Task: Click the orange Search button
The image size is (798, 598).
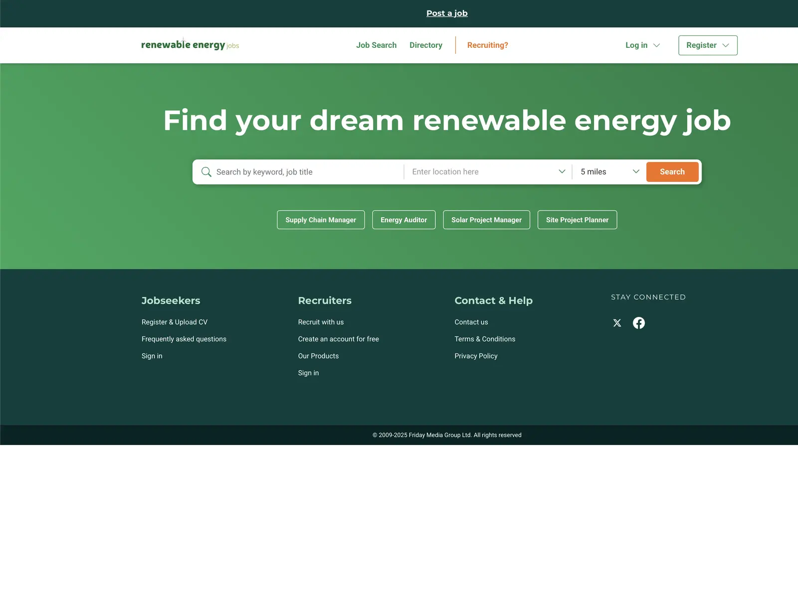Action: (672, 172)
